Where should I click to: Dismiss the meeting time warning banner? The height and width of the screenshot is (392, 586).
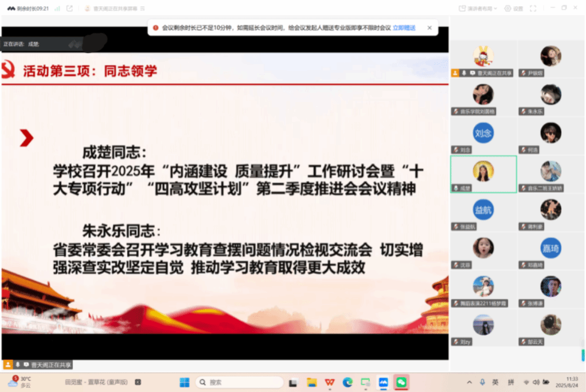pyautogui.click(x=429, y=28)
